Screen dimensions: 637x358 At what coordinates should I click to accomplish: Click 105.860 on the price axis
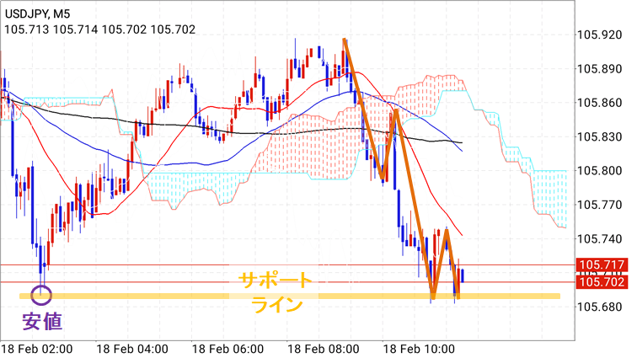(x=601, y=103)
